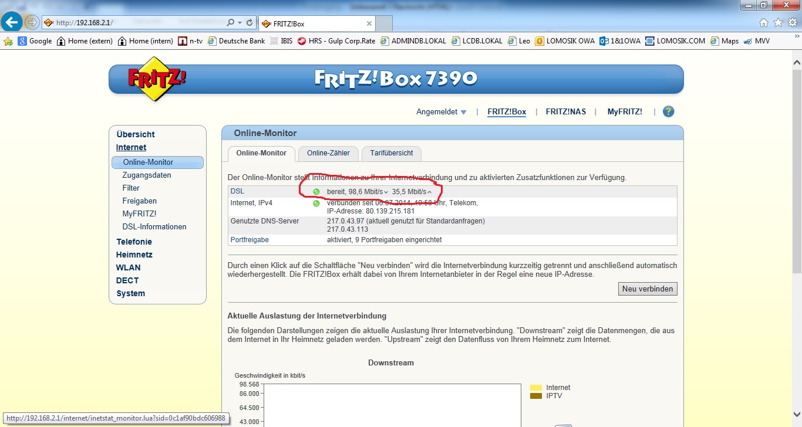Image resolution: width=802 pixels, height=427 pixels.
Task: Close the FRITZ!Box browser tab
Action: [369, 24]
